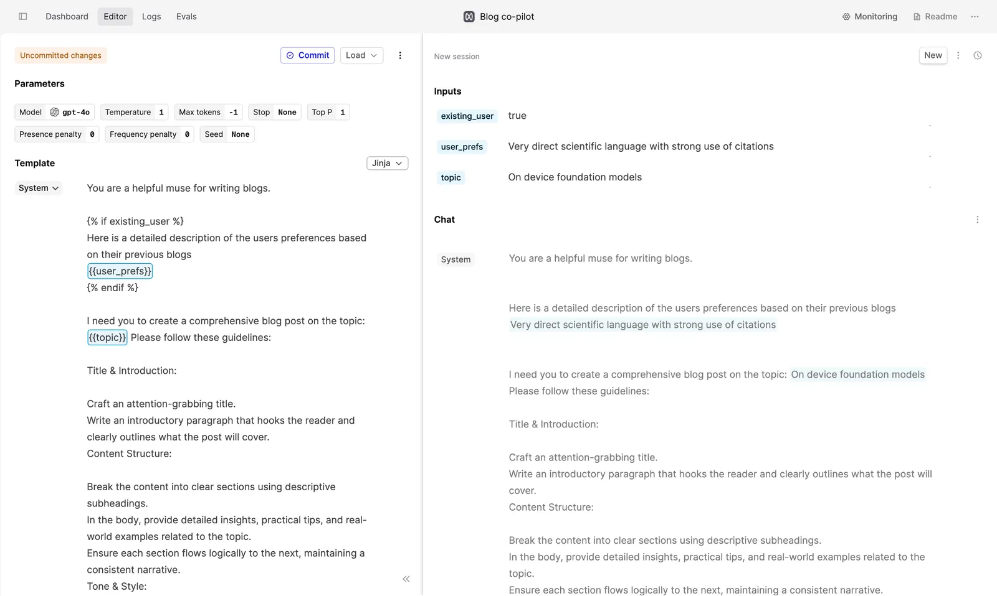997x596 pixels.
Task: Click the {{user_prefs}} variable in template
Action: tap(120, 271)
